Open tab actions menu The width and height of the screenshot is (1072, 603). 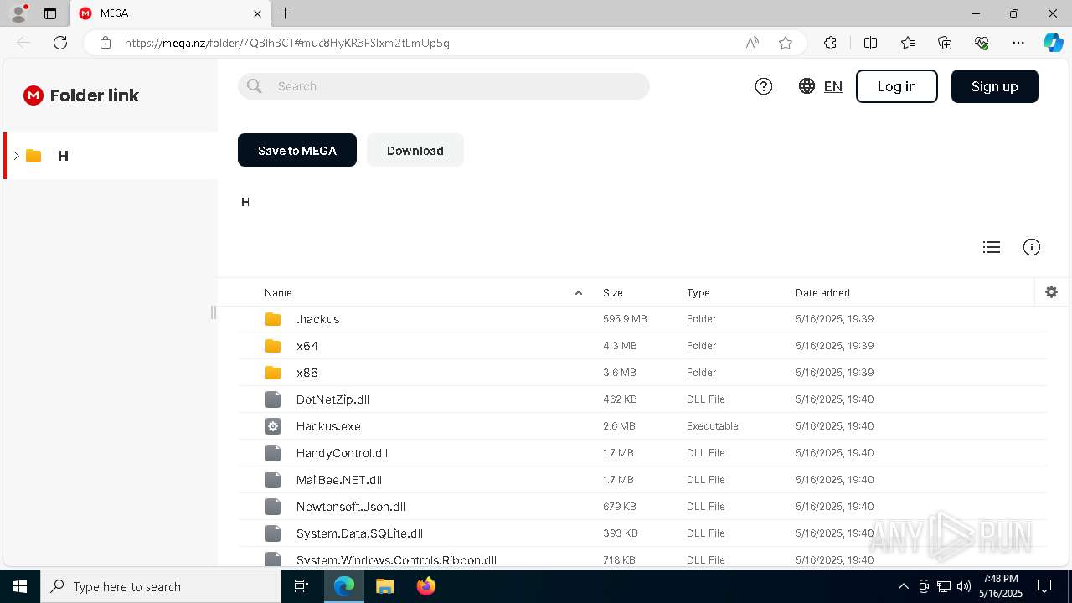pyautogui.click(x=50, y=13)
